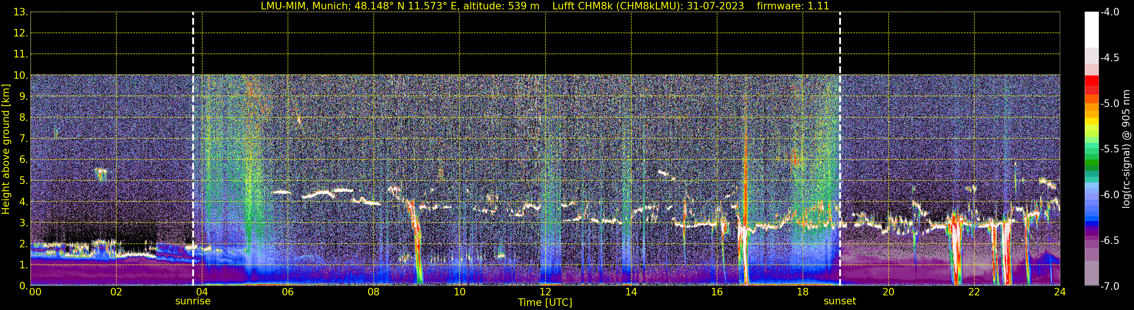Pick the white band of the colorbar
Image resolution: width=1134 pixels, height=310 pixels.
1092,29
